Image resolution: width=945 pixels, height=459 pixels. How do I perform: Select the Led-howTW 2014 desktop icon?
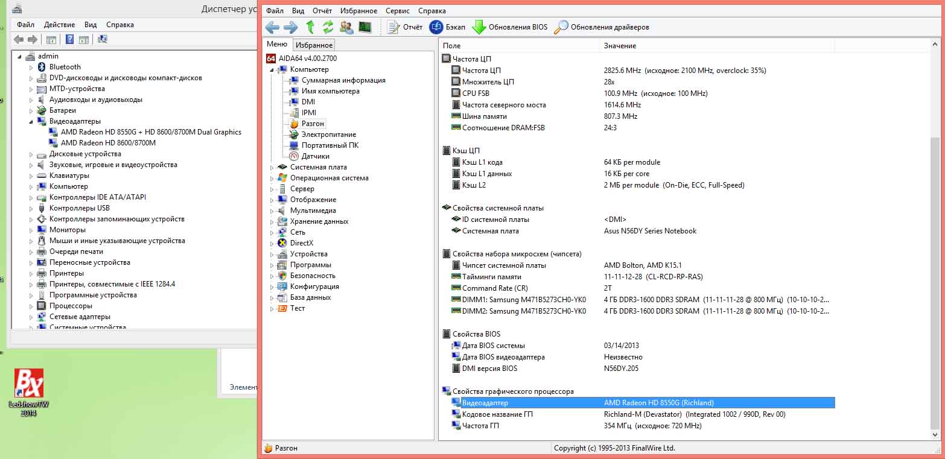(28, 392)
